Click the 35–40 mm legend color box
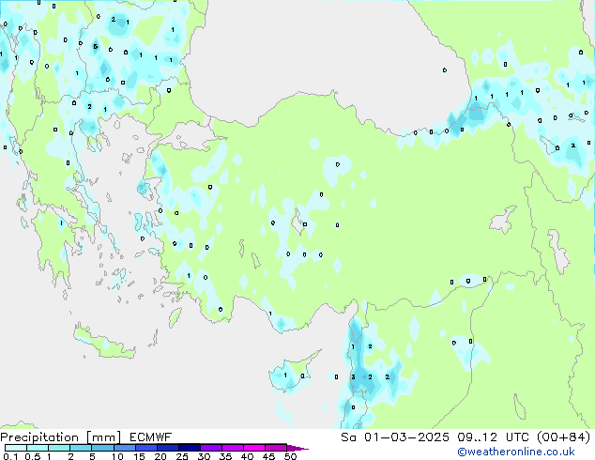This screenshot has height=460, width=595. (x=232, y=448)
